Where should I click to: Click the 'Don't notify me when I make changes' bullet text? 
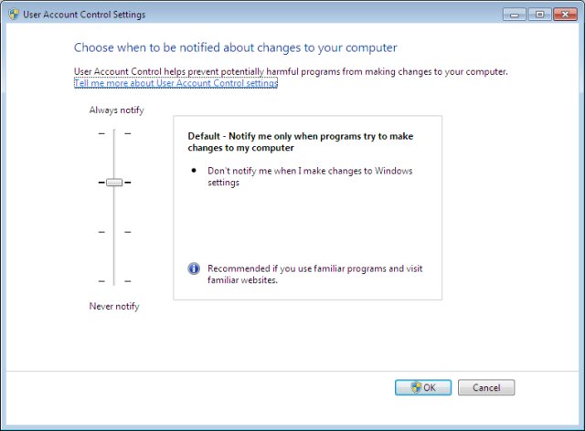point(310,176)
